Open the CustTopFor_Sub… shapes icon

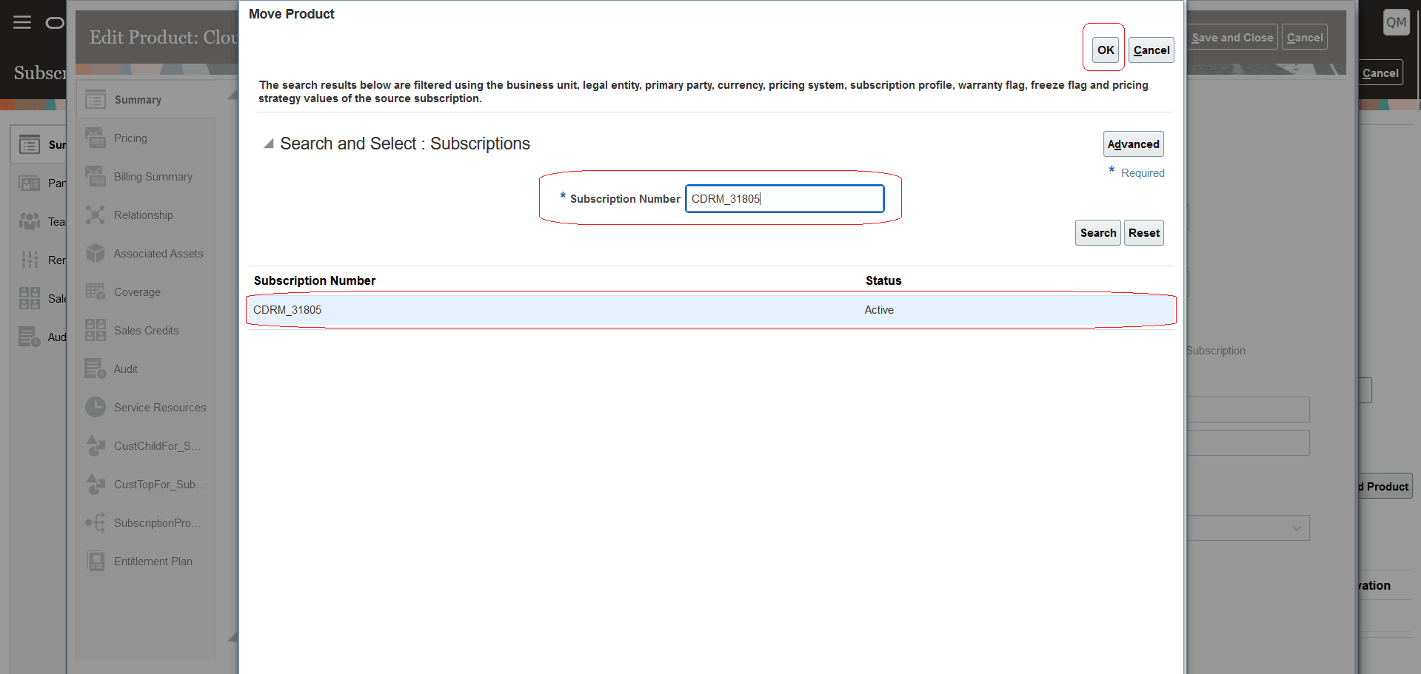click(x=96, y=484)
